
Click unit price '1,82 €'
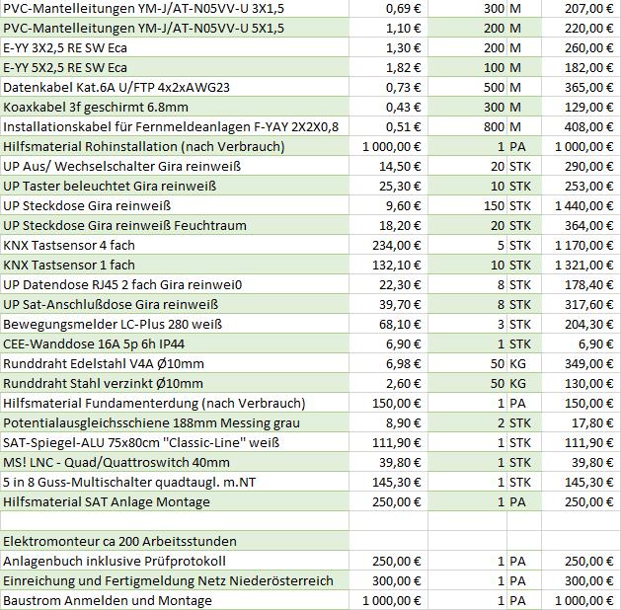click(x=403, y=68)
